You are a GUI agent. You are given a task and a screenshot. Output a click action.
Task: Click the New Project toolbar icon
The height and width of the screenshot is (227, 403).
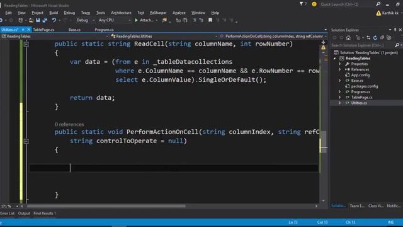click(20, 20)
